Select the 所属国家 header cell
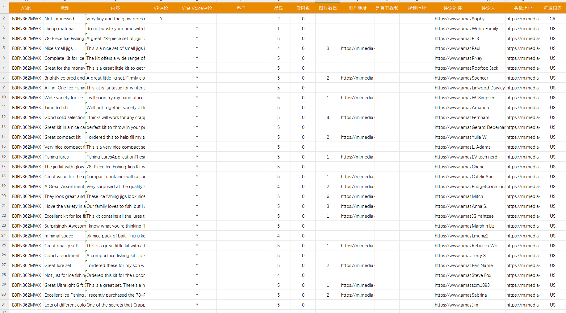This screenshot has width=566, height=313. pos(552,8)
